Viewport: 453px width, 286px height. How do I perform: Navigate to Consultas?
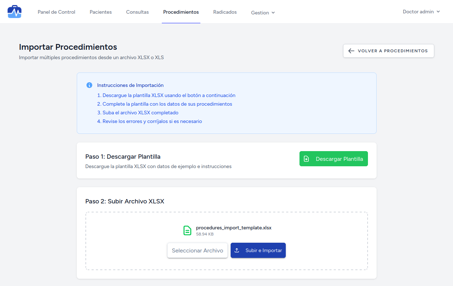click(137, 12)
